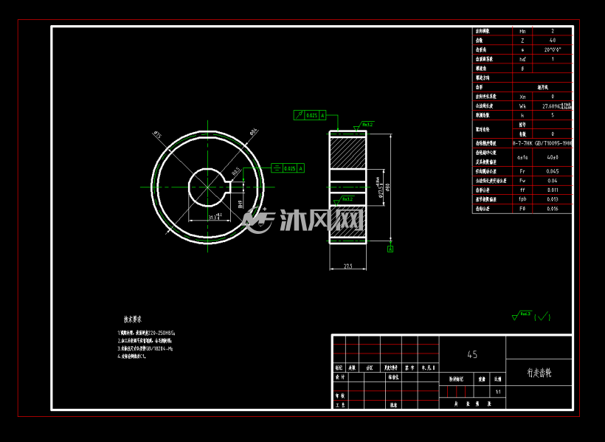The width and height of the screenshot is (605, 442).
Task: Click the Ra6.3 general roughness symbol
Action: pos(522,315)
